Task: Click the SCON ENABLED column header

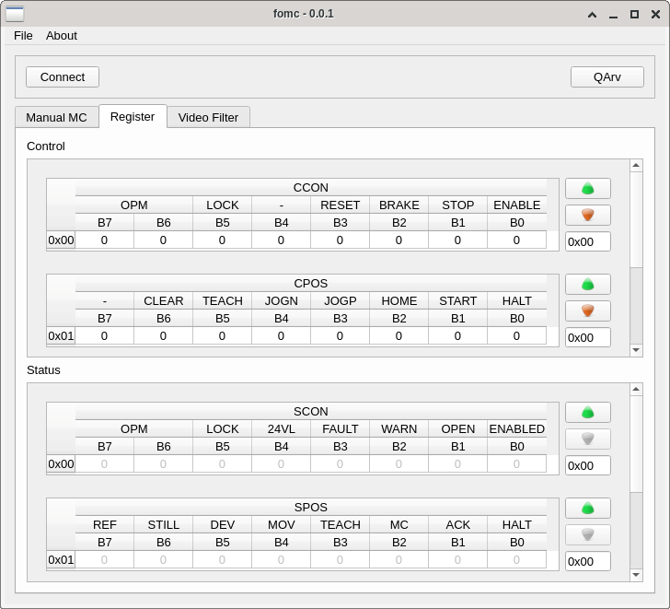Action: [516, 428]
